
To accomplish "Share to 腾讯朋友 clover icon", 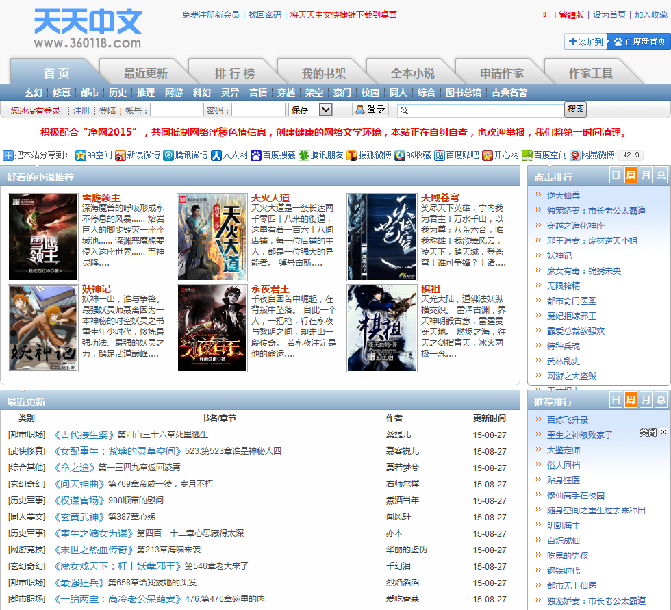I will pyautogui.click(x=304, y=155).
